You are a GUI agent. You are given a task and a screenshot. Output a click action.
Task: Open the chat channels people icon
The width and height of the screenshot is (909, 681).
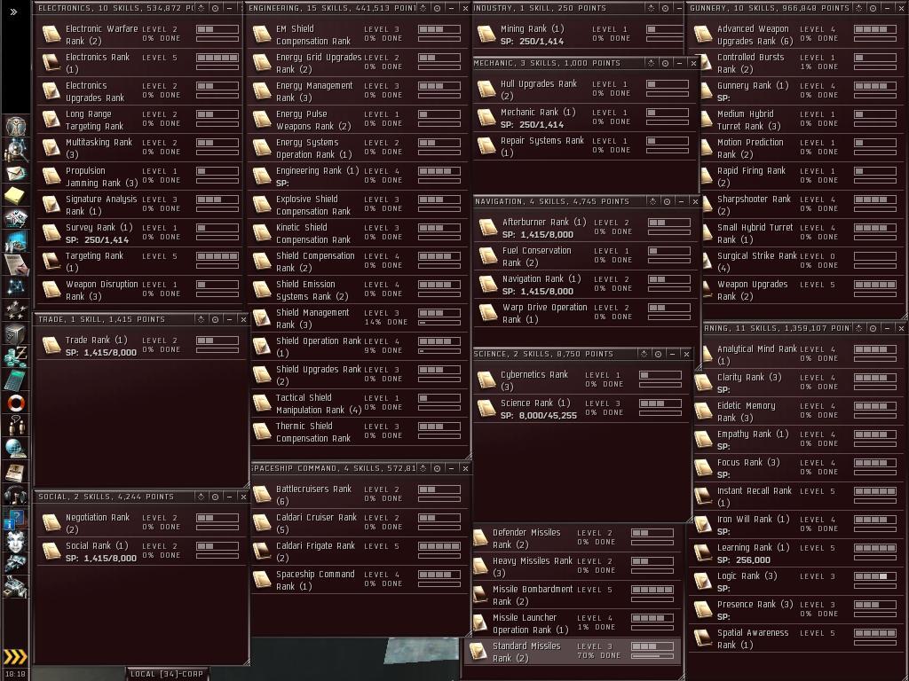pyautogui.click(x=16, y=426)
